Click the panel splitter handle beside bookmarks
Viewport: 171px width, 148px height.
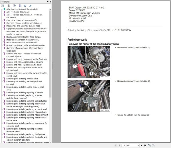(52, 65)
